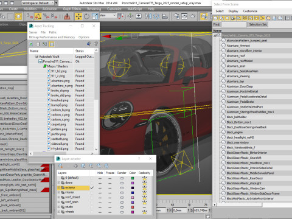The image size is (292, 219).
Task: Toggle Display Cameras filter in Select From Scene
Action: coord(233,18)
